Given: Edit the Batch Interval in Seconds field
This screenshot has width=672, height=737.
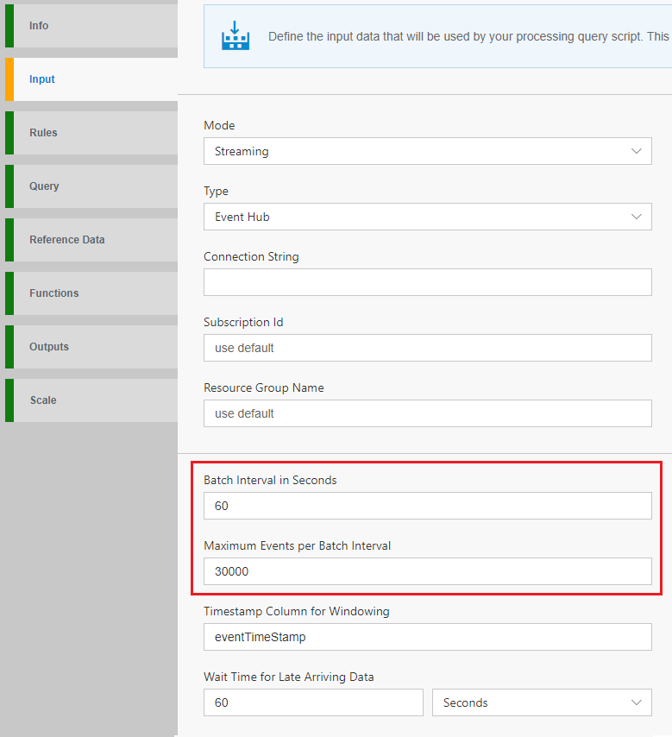Looking at the screenshot, I should 427,506.
